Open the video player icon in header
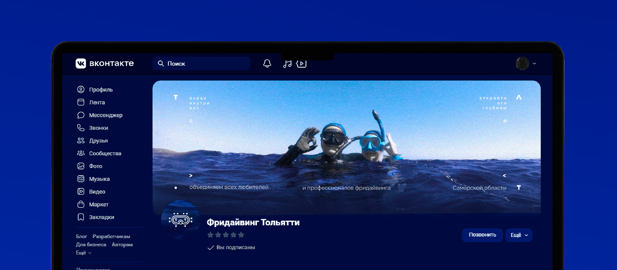Image resolution: width=617 pixels, height=270 pixels. [x=301, y=64]
